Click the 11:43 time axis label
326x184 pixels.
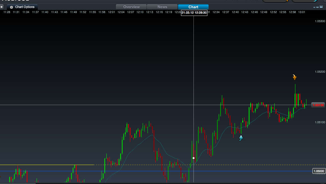54,12
